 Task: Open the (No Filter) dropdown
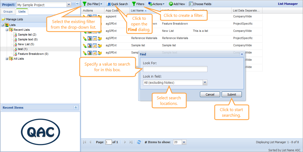(x=92, y=4)
